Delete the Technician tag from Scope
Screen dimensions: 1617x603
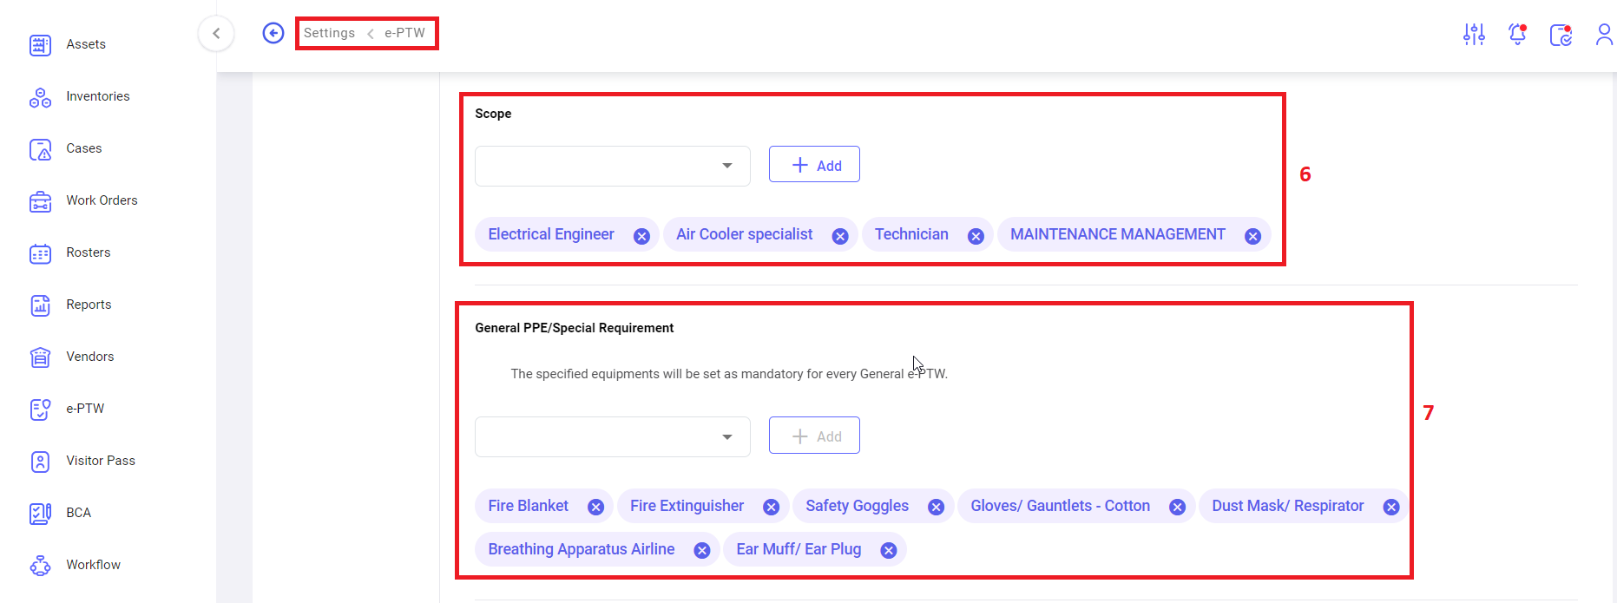[x=976, y=236]
